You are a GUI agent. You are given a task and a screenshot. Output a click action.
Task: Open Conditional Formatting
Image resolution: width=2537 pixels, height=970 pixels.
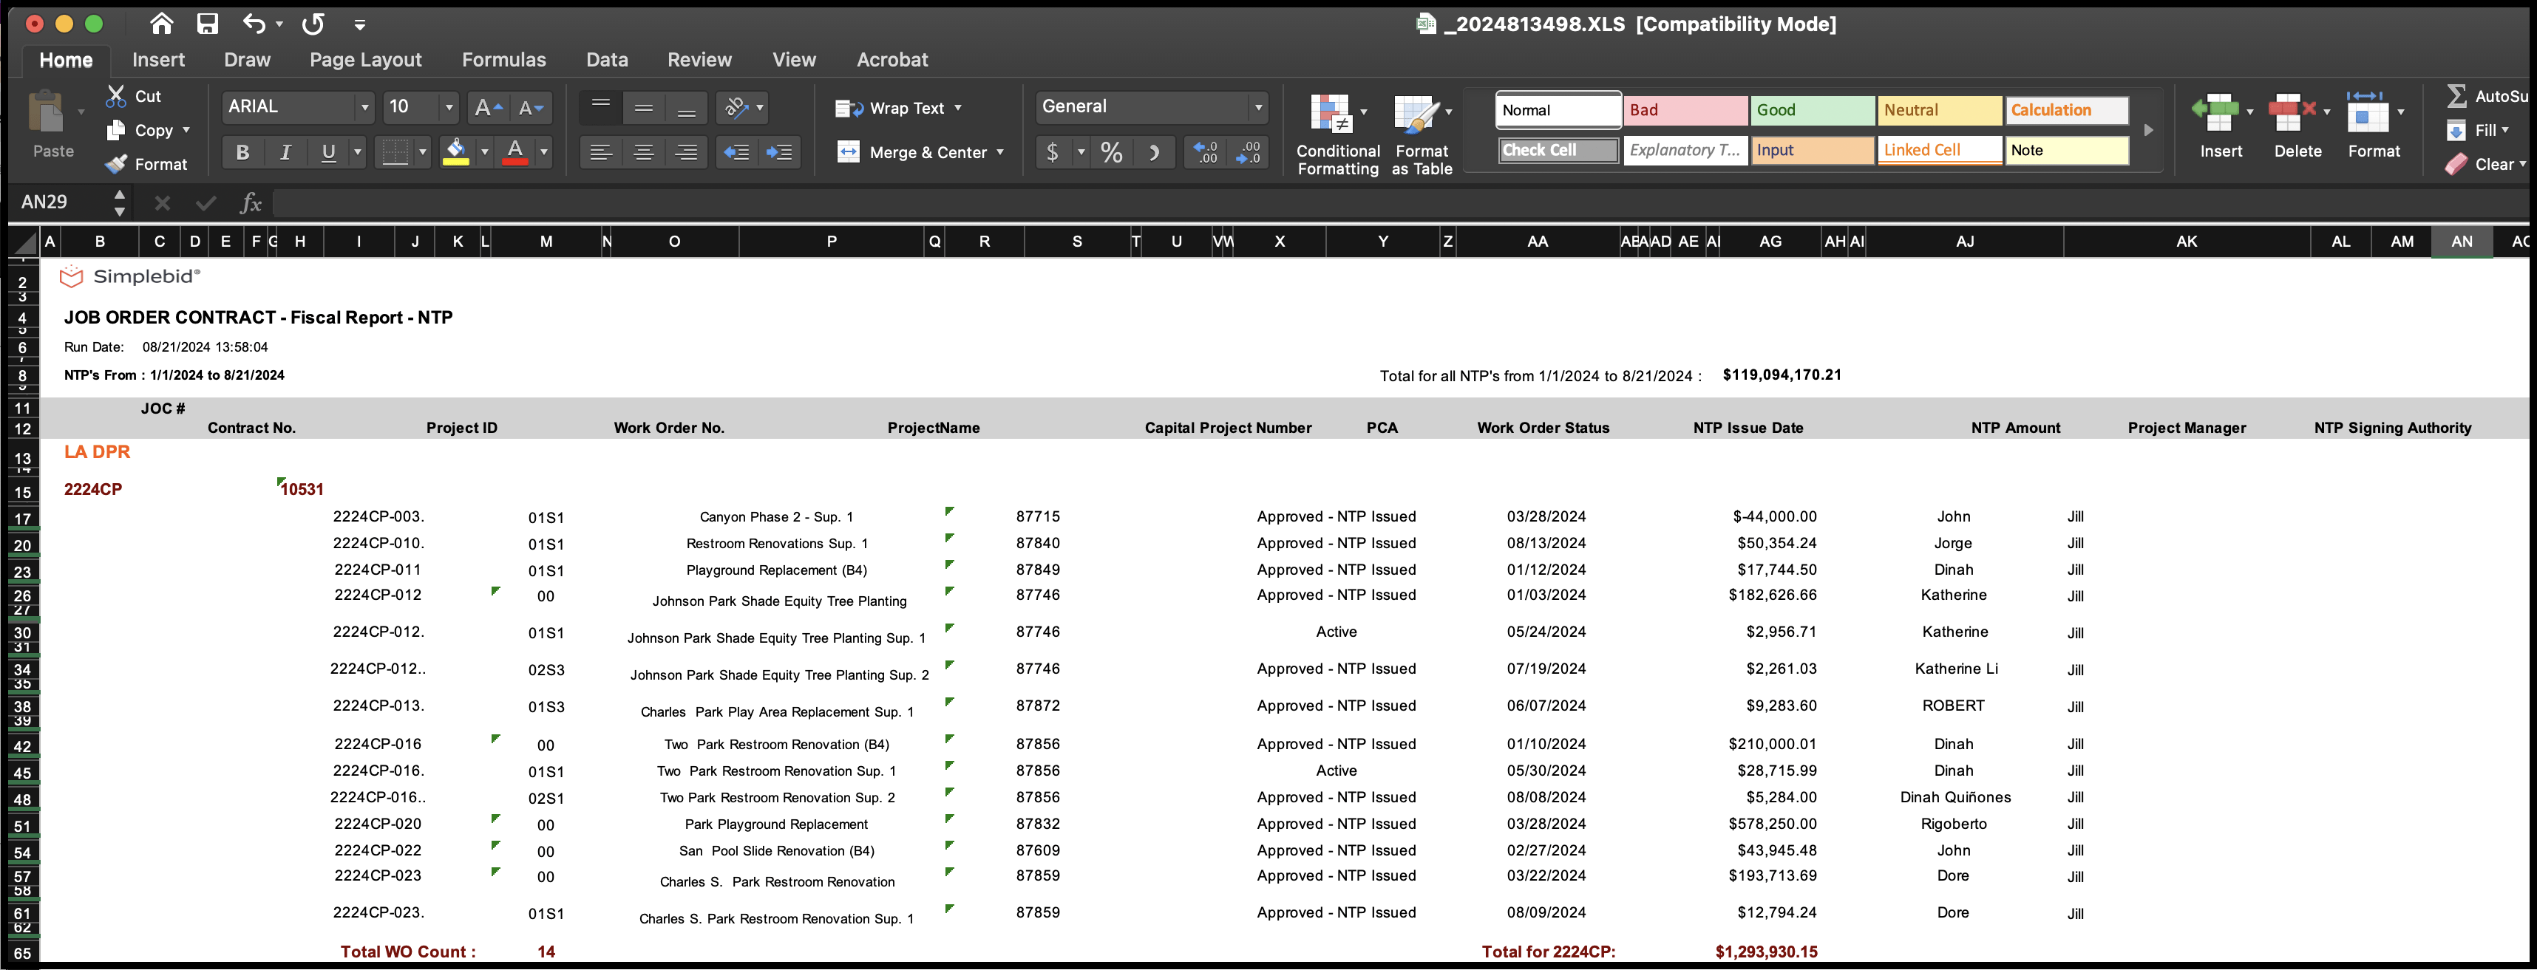point(1337,134)
